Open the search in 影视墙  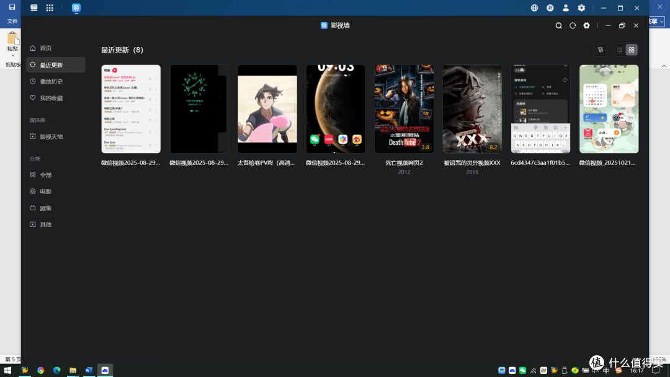tap(558, 25)
